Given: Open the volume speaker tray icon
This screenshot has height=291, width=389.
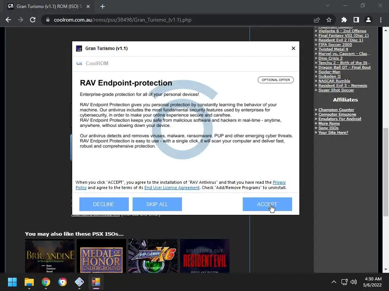Looking at the screenshot, I should click(354, 282).
